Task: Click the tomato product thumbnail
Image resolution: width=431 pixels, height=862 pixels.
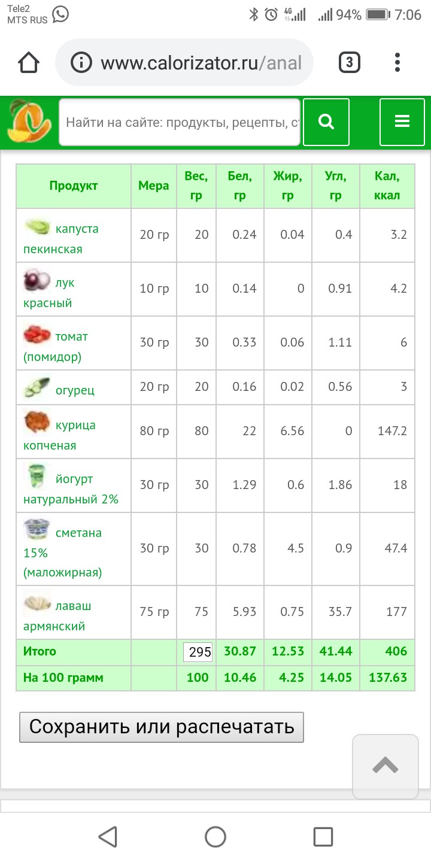Action: 37,335
